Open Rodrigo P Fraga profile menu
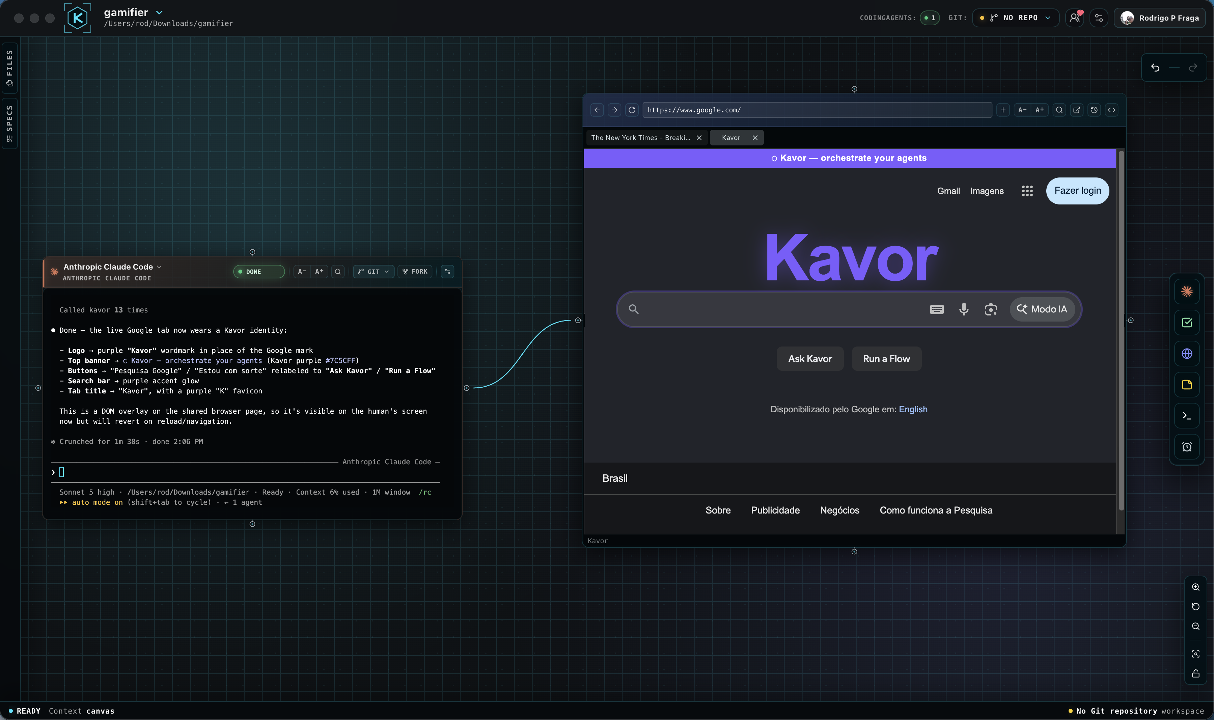1214x720 pixels. click(x=1160, y=18)
